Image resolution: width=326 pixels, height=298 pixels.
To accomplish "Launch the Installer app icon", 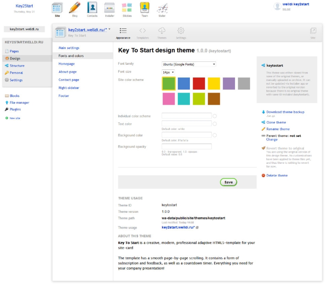I will pyautogui.click(x=109, y=8).
